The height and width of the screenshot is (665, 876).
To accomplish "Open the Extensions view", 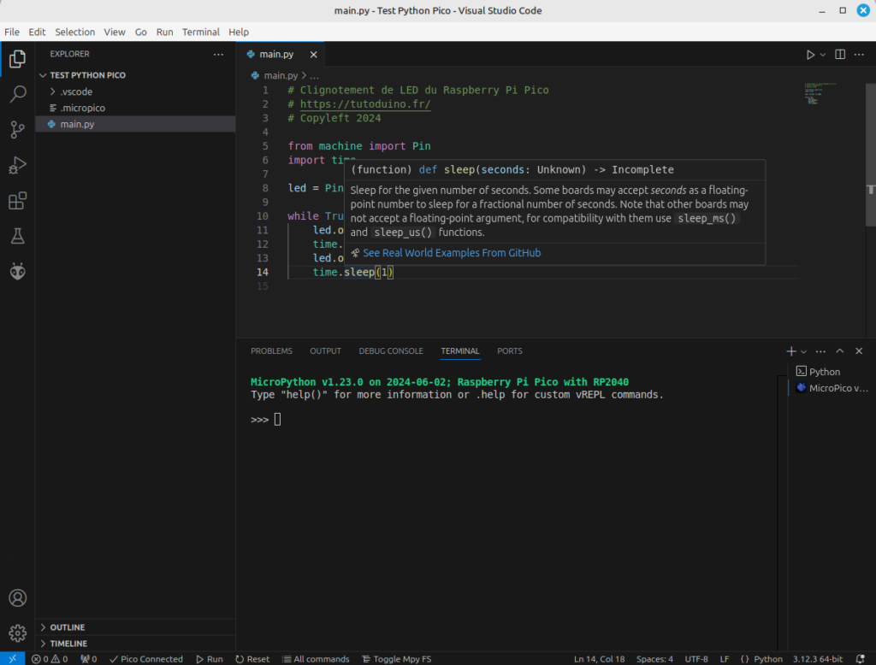I will (17, 201).
